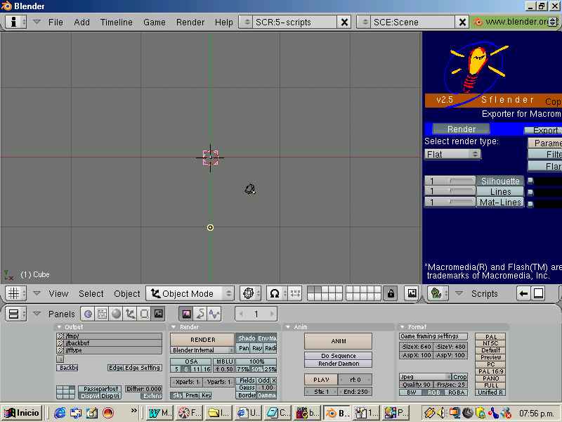Viewport: 562px width, 422px height.
Task: Enable the MBLUR motion blur toggle
Action: [x=224, y=362]
